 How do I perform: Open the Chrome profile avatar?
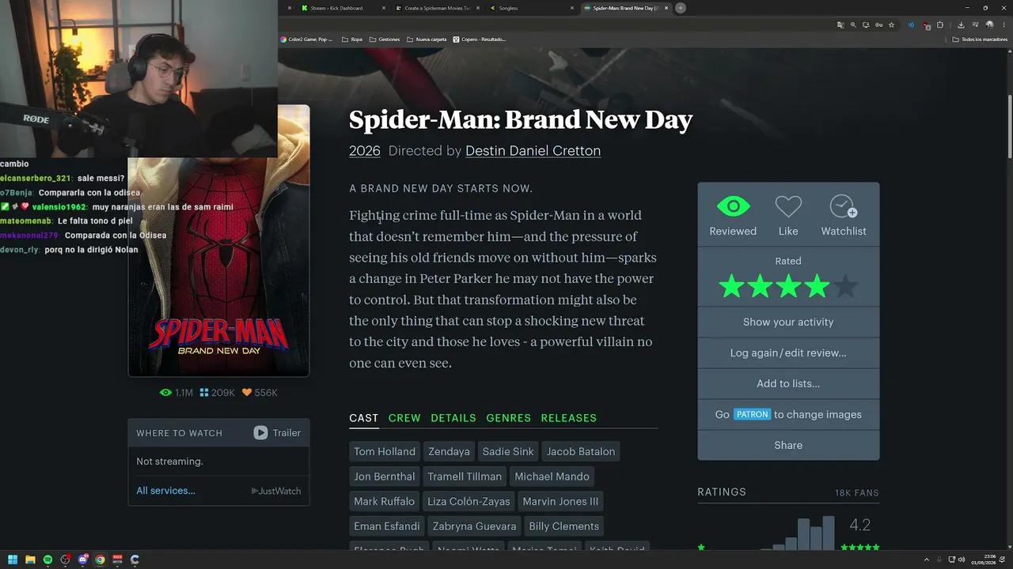pyautogui.click(x=989, y=25)
